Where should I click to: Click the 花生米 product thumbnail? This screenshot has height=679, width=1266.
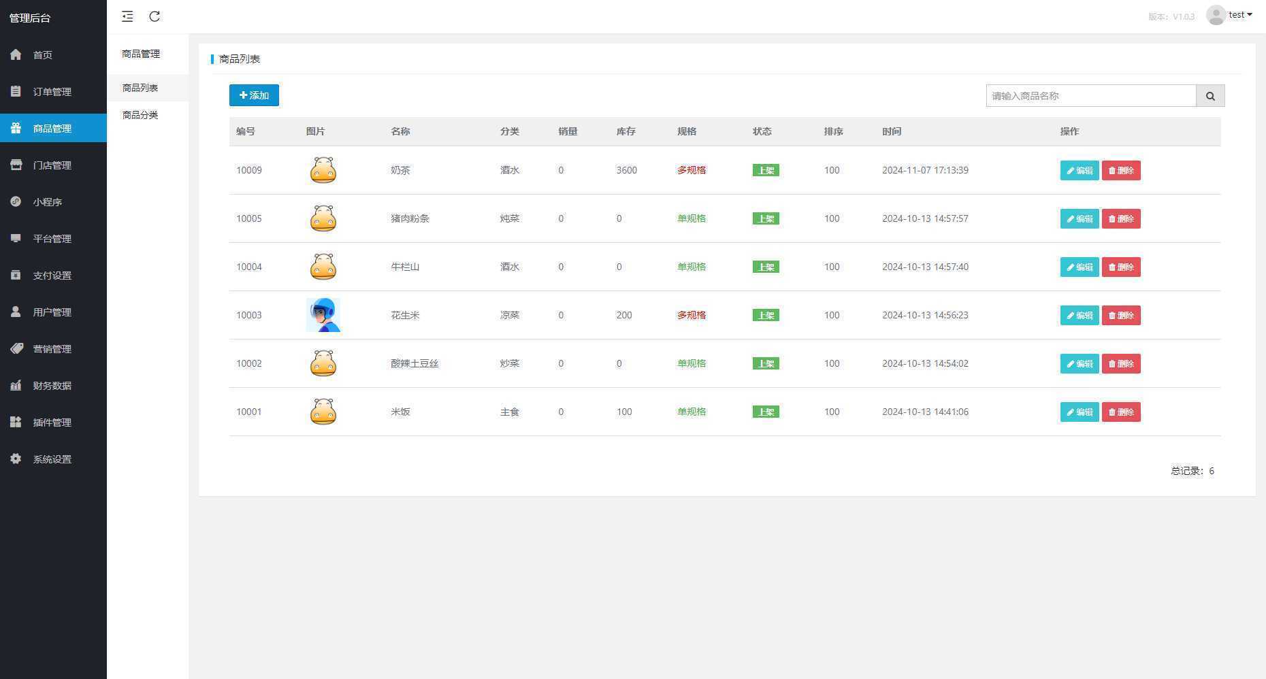coord(323,315)
